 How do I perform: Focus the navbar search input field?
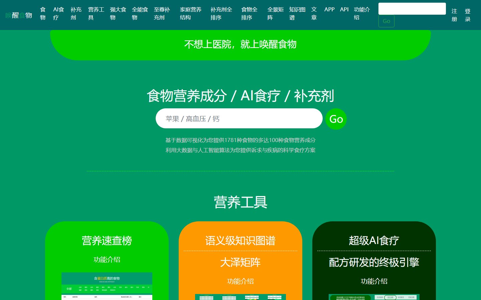[x=412, y=9]
